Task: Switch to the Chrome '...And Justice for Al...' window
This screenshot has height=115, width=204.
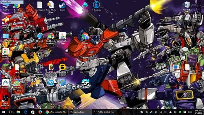Action: coord(56,112)
